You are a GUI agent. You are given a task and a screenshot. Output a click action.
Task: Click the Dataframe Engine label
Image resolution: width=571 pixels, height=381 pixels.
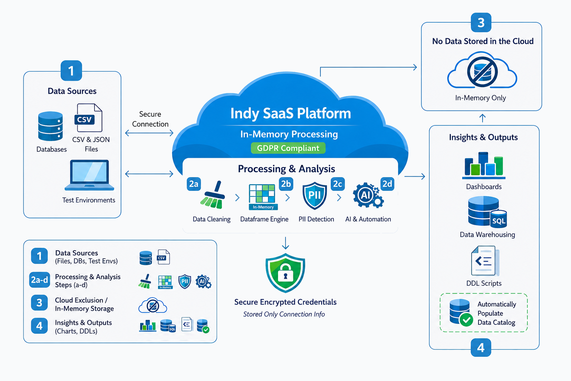pyautogui.click(x=264, y=219)
